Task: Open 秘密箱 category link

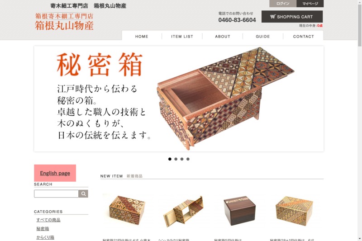Action: (x=43, y=228)
